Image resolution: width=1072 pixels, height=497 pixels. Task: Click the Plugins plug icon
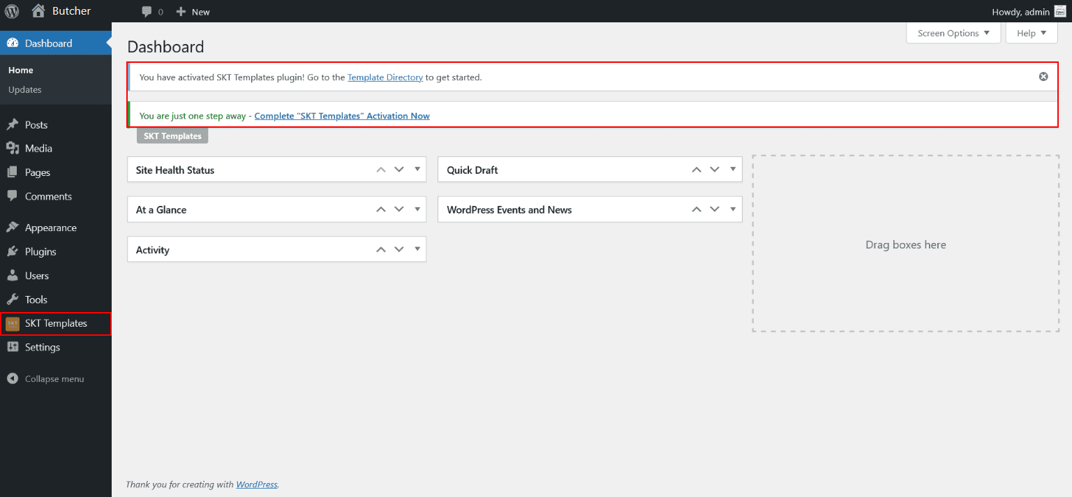pyautogui.click(x=13, y=251)
